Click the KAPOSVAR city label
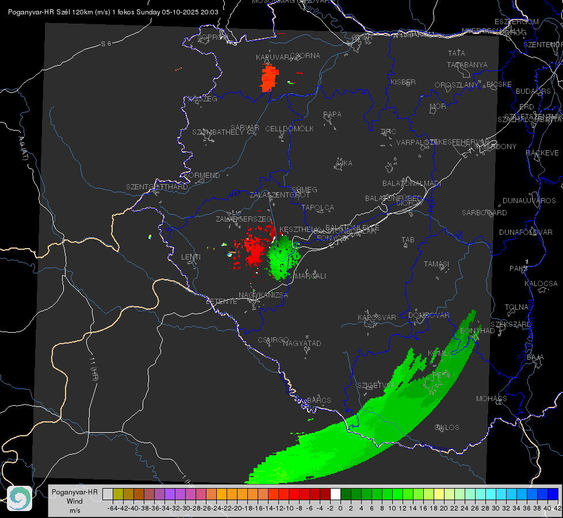Image resolution: width=563 pixels, height=518 pixels. 377,317
